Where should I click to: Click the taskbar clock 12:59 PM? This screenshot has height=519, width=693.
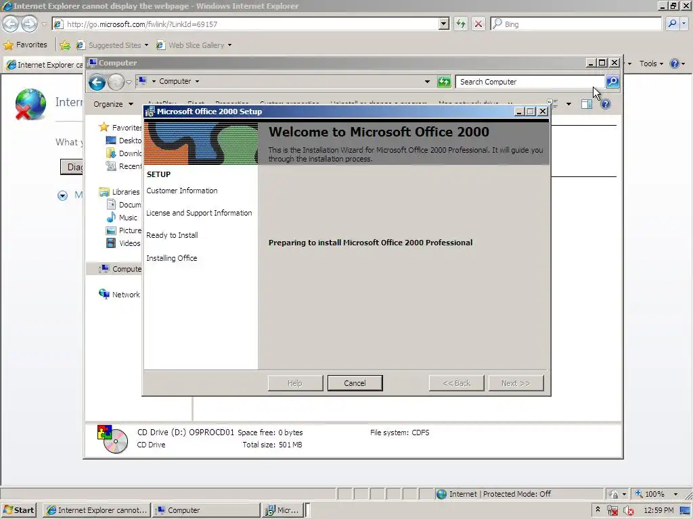(658, 510)
